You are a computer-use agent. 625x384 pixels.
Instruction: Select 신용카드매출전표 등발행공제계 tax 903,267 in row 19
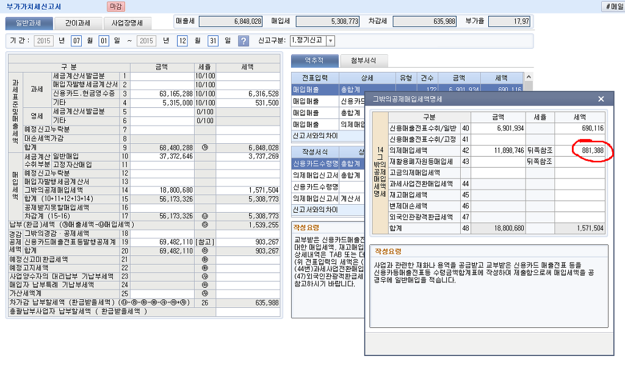click(248, 242)
